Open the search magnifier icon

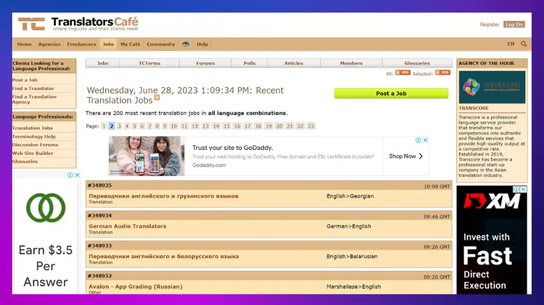523,44
